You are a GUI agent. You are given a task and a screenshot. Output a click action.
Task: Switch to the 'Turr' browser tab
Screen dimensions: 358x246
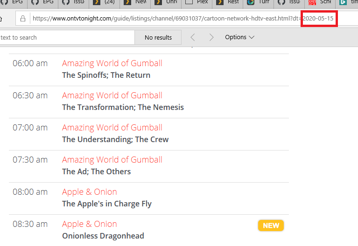(x=258, y=3)
